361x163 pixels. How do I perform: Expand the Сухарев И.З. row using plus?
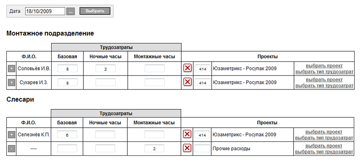(x=11, y=82)
